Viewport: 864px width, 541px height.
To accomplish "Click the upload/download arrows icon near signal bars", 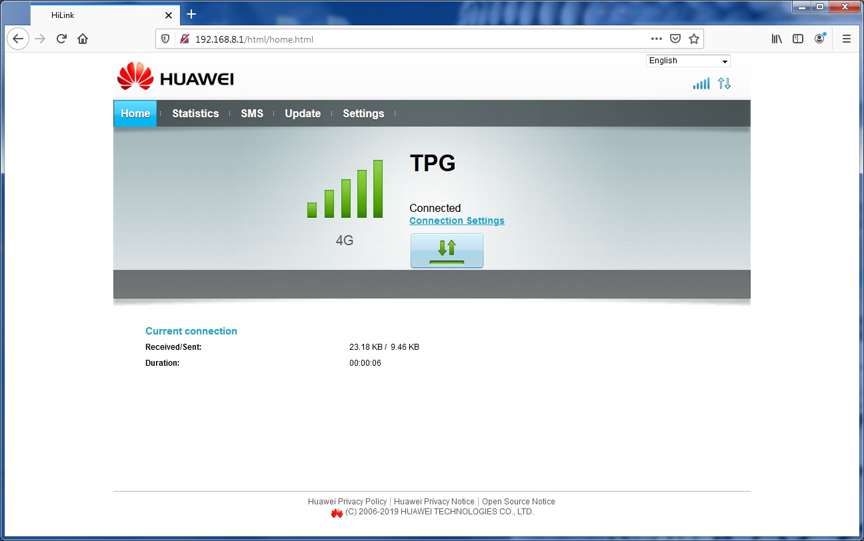I will click(725, 83).
